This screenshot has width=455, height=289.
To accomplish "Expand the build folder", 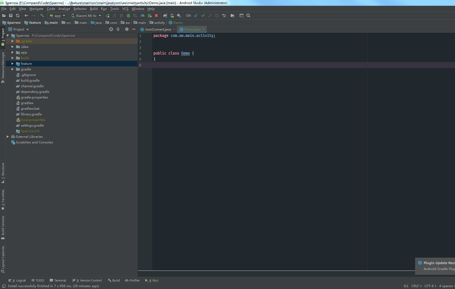I will point(13,58).
